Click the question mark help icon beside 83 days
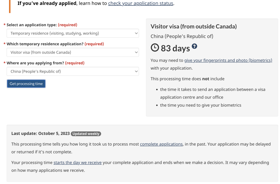280x184 pixels. pyautogui.click(x=194, y=46)
